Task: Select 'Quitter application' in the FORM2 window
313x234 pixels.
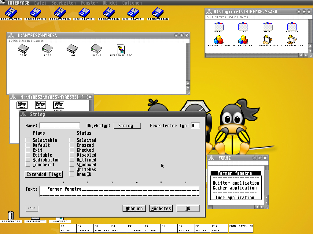Action: coord(236,183)
